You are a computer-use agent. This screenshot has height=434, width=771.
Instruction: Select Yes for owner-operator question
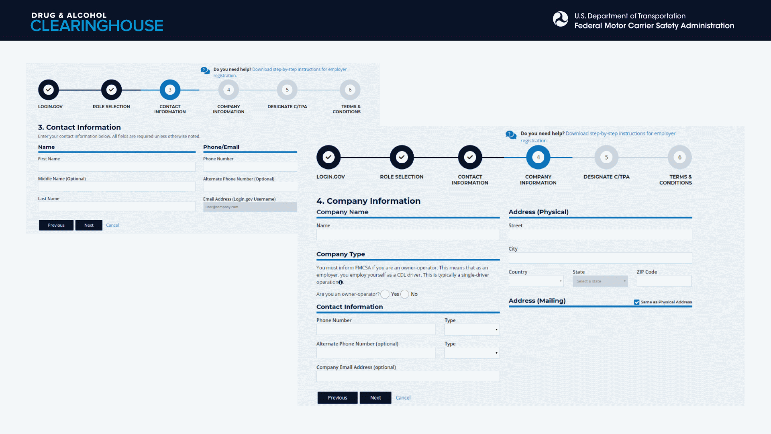[385, 294]
